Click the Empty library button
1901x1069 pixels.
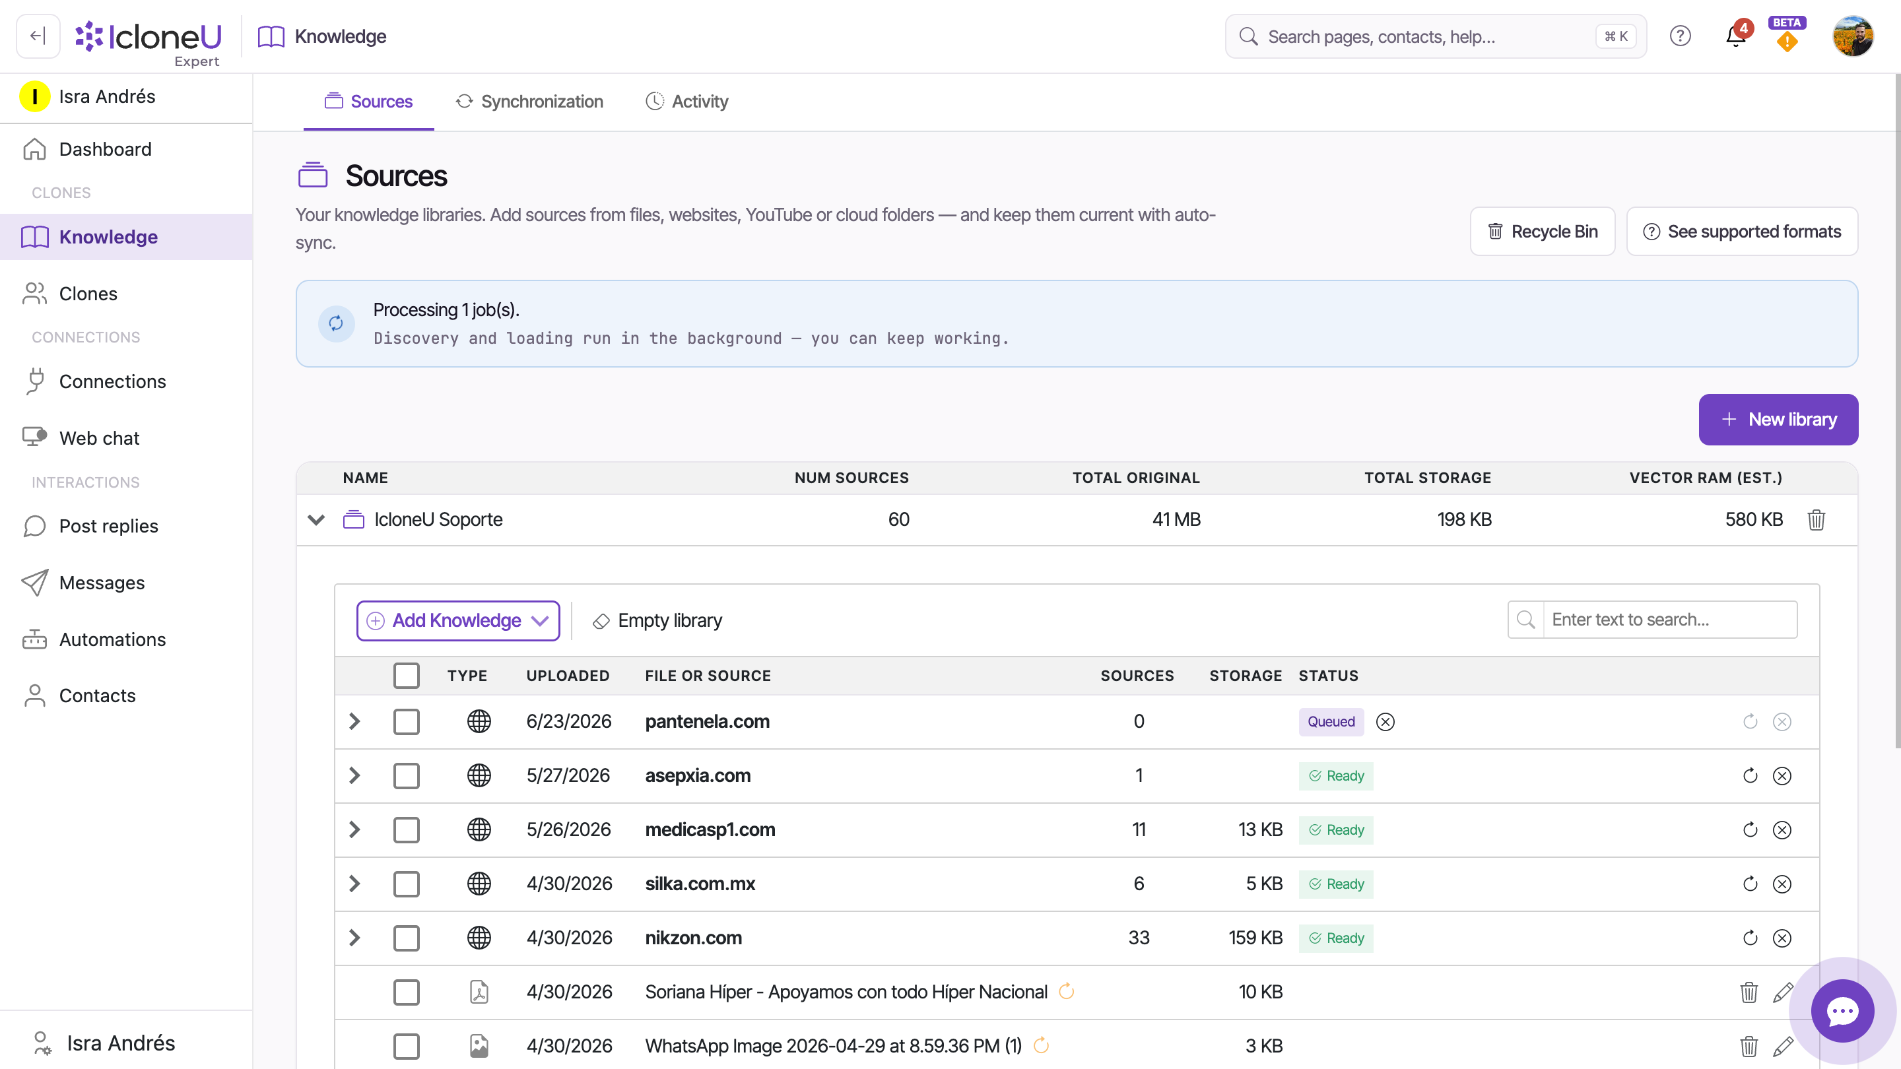[657, 620]
